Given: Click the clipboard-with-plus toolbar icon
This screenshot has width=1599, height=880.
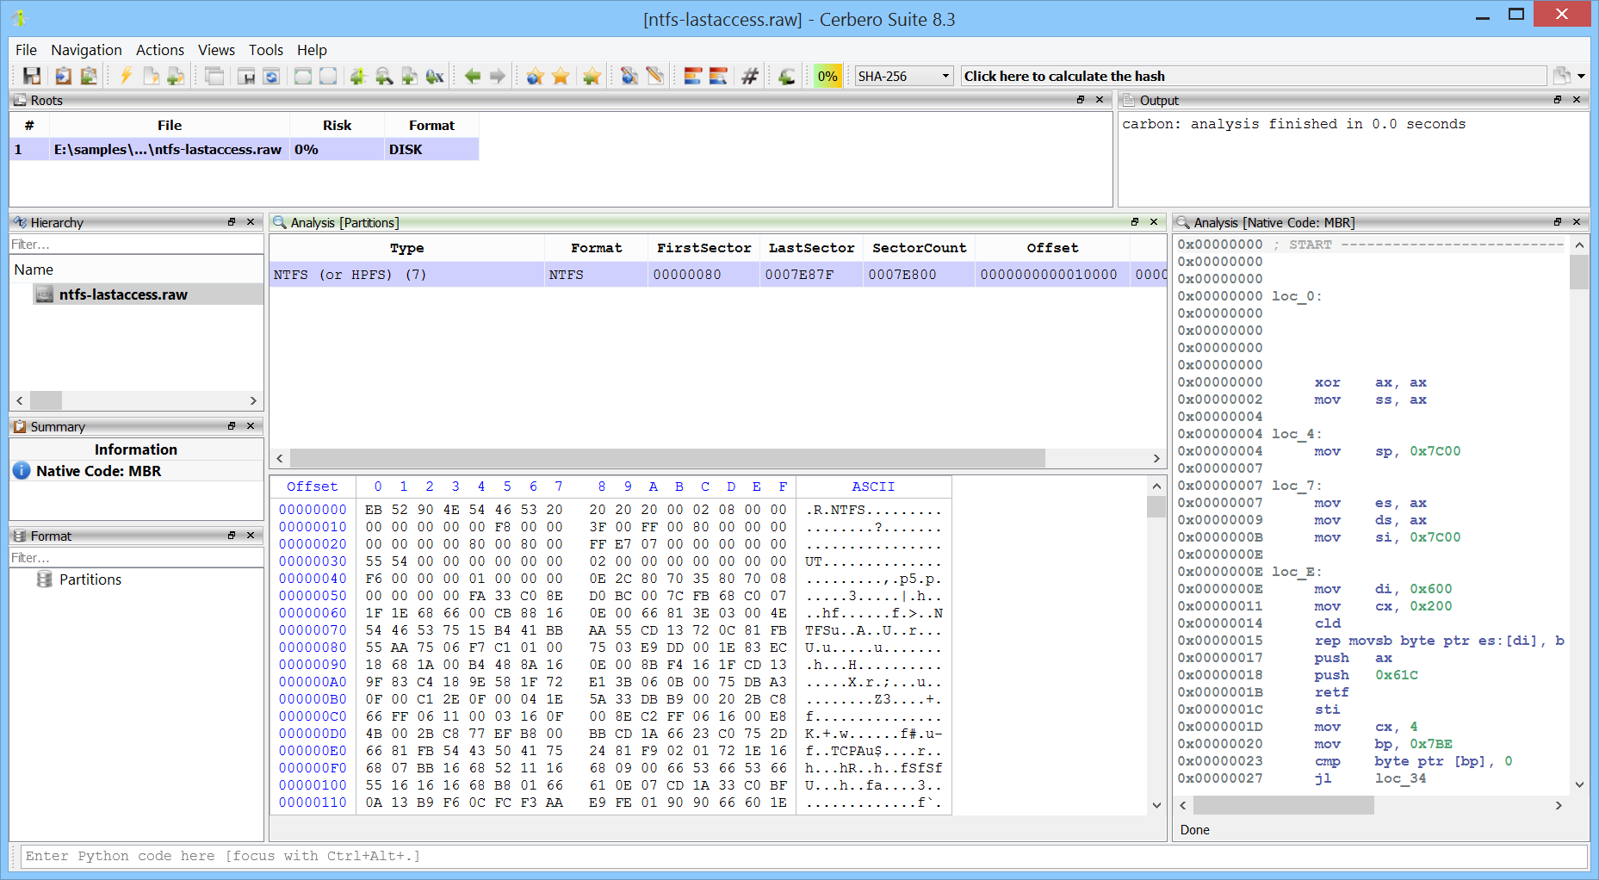Looking at the screenshot, I should pos(88,76).
